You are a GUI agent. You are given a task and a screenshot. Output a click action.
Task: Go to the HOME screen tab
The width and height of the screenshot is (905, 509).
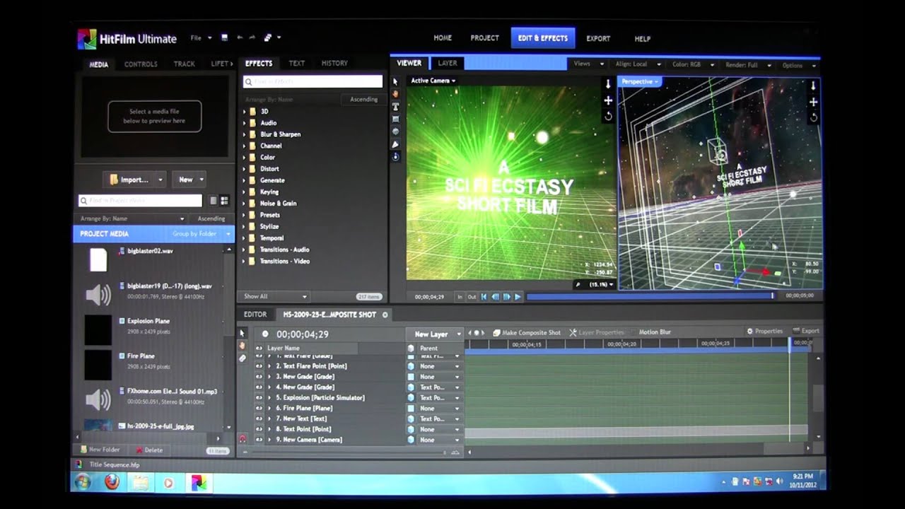click(443, 38)
